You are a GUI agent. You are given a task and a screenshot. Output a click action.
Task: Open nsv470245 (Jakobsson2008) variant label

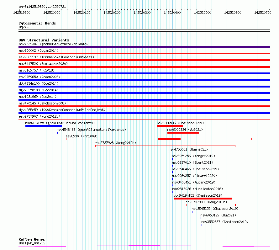pyautogui.click(x=42, y=103)
